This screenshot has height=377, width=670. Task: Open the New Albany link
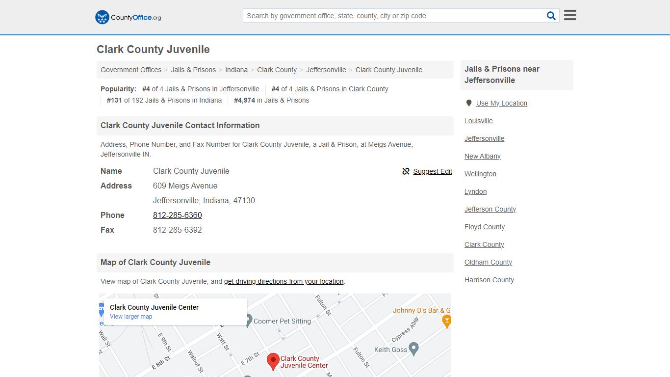point(483,156)
